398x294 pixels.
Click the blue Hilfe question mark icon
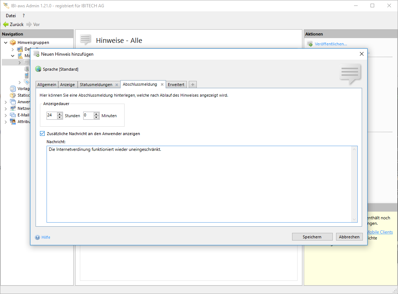pos(37,237)
